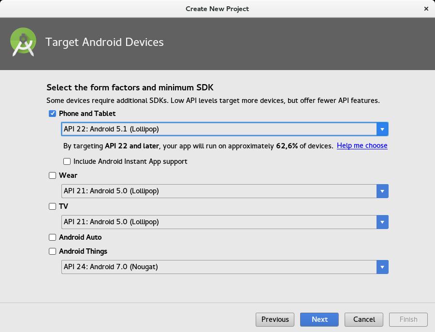Enable Include Android Instant App support
The image size is (435, 332).
coord(67,161)
